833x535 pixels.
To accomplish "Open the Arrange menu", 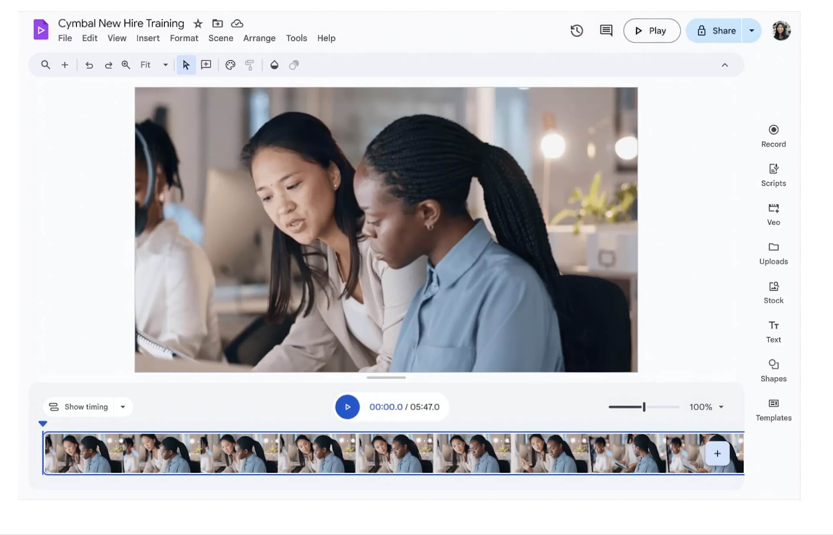I will [x=259, y=38].
